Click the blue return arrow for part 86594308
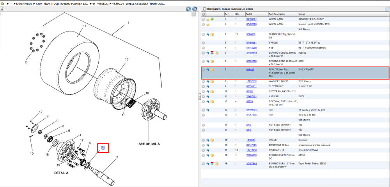This screenshot has width=390, height=187. (x=208, y=61)
